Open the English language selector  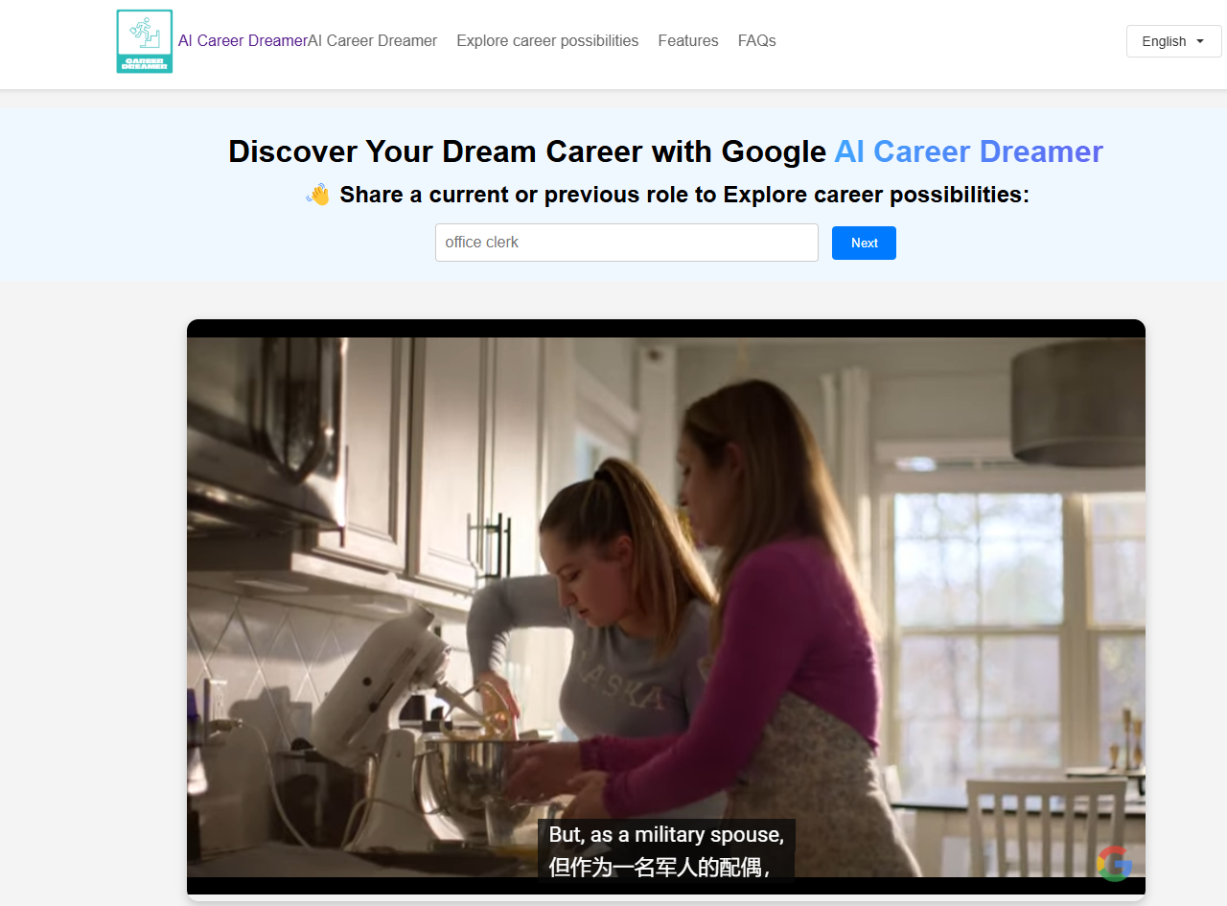(x=1173, y=41)
